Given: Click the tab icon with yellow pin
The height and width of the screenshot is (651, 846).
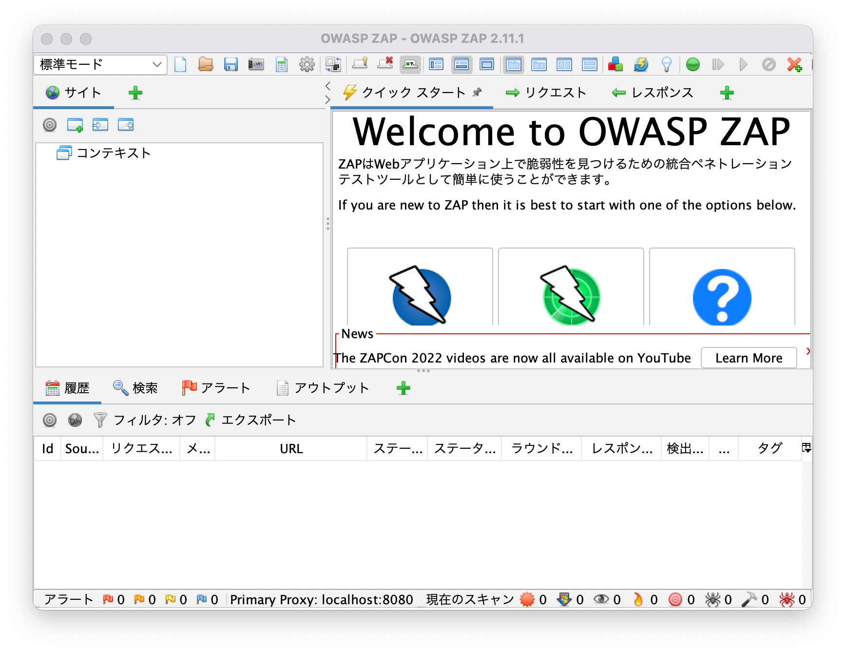Looking at the screenshot, I should click(x=360, y=63).
